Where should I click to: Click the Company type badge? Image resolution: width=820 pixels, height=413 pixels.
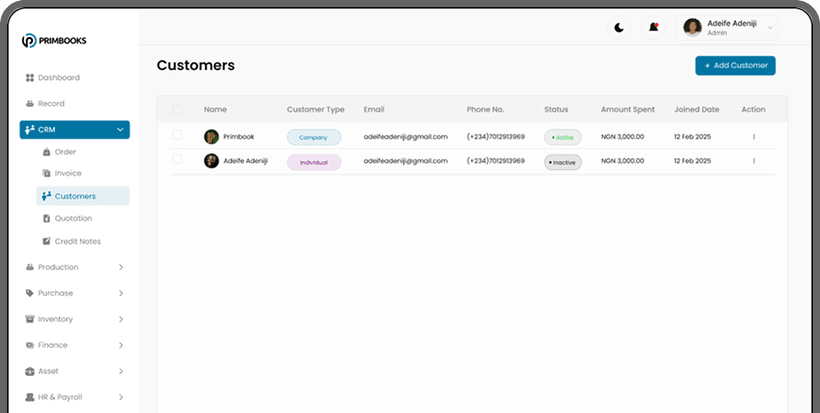pos(314,137)
